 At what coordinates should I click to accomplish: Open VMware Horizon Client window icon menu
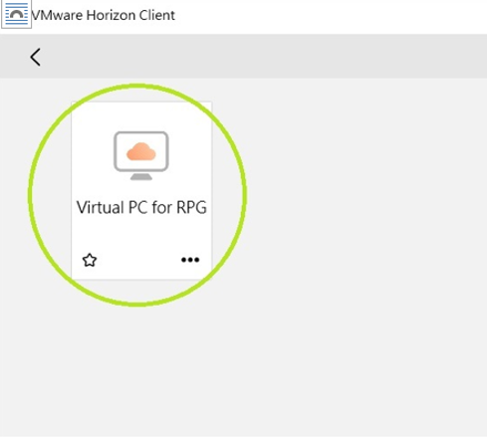pos(16,14)
